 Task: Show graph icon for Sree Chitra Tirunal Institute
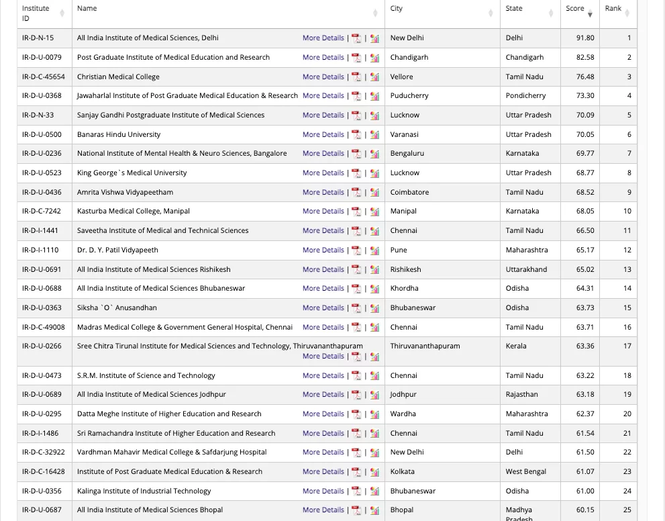coord(374,357)
